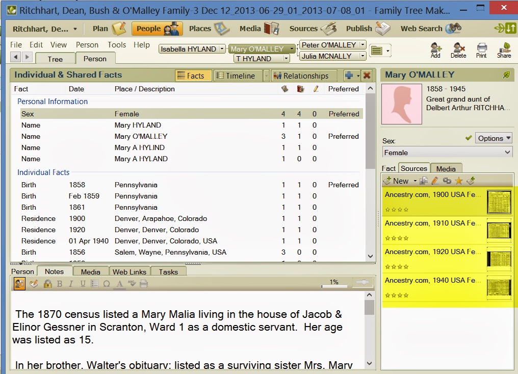This screenshot has height=374, width=518.
Task: Open the Places workspace
Action: [x=209, y=29]
